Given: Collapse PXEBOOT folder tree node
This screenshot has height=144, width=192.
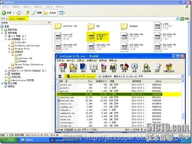Looking at the screenshot, I should click(x=9, y=52).
